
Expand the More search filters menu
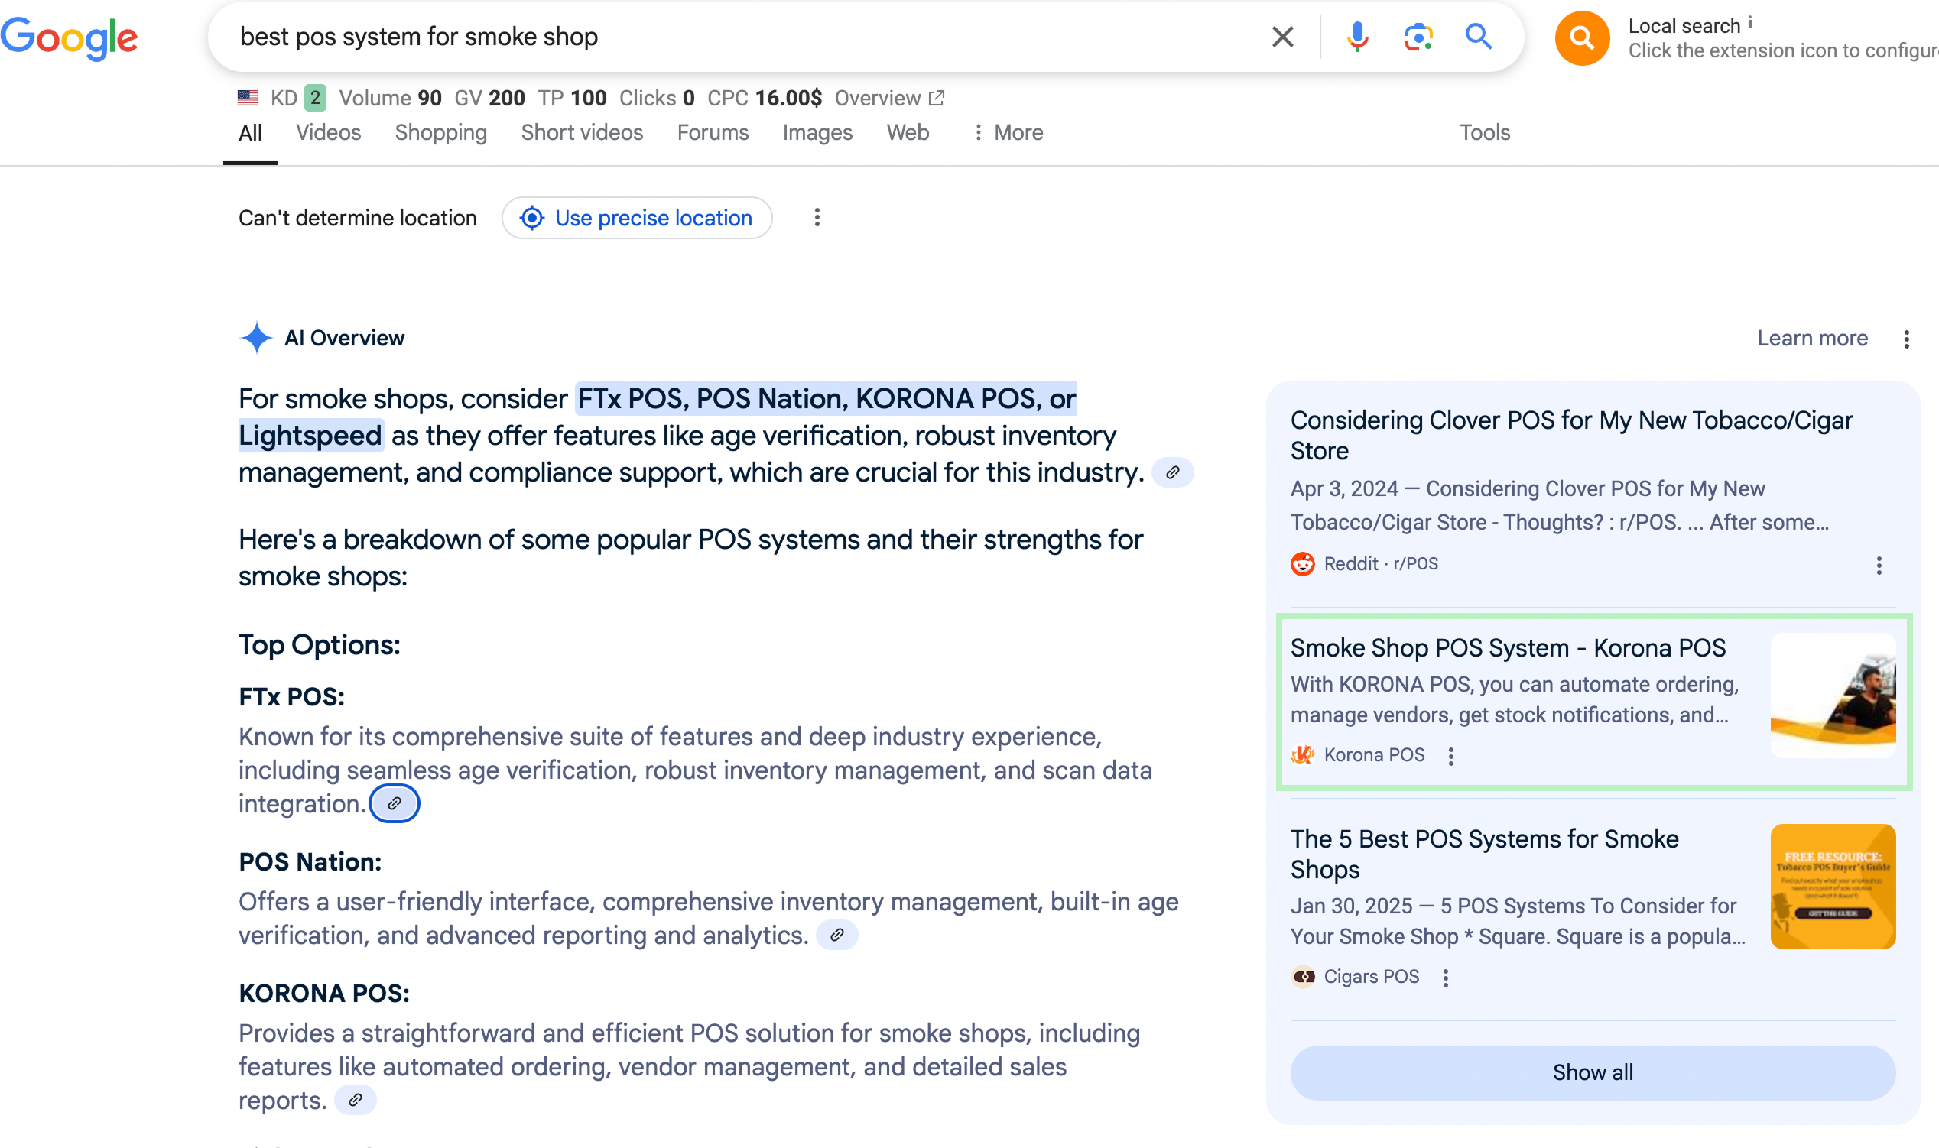[1008, 132]
